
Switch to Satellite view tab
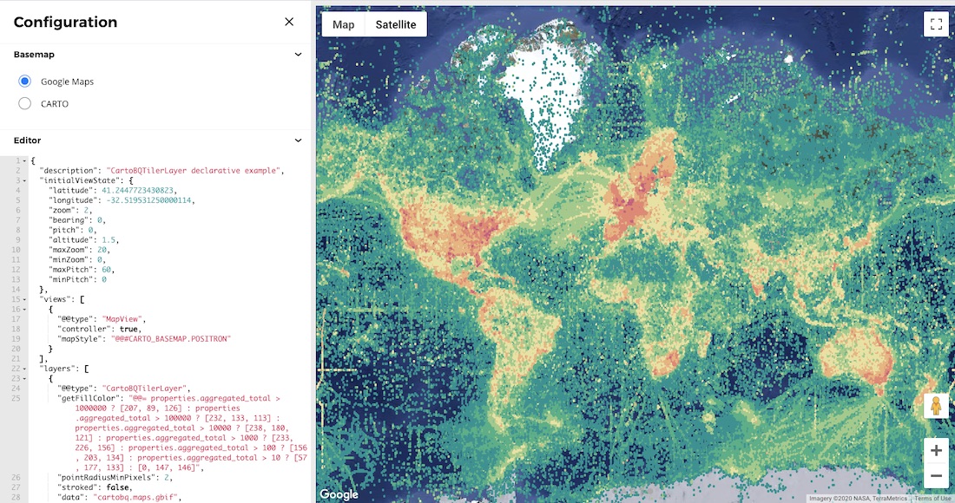click(395, 24)
